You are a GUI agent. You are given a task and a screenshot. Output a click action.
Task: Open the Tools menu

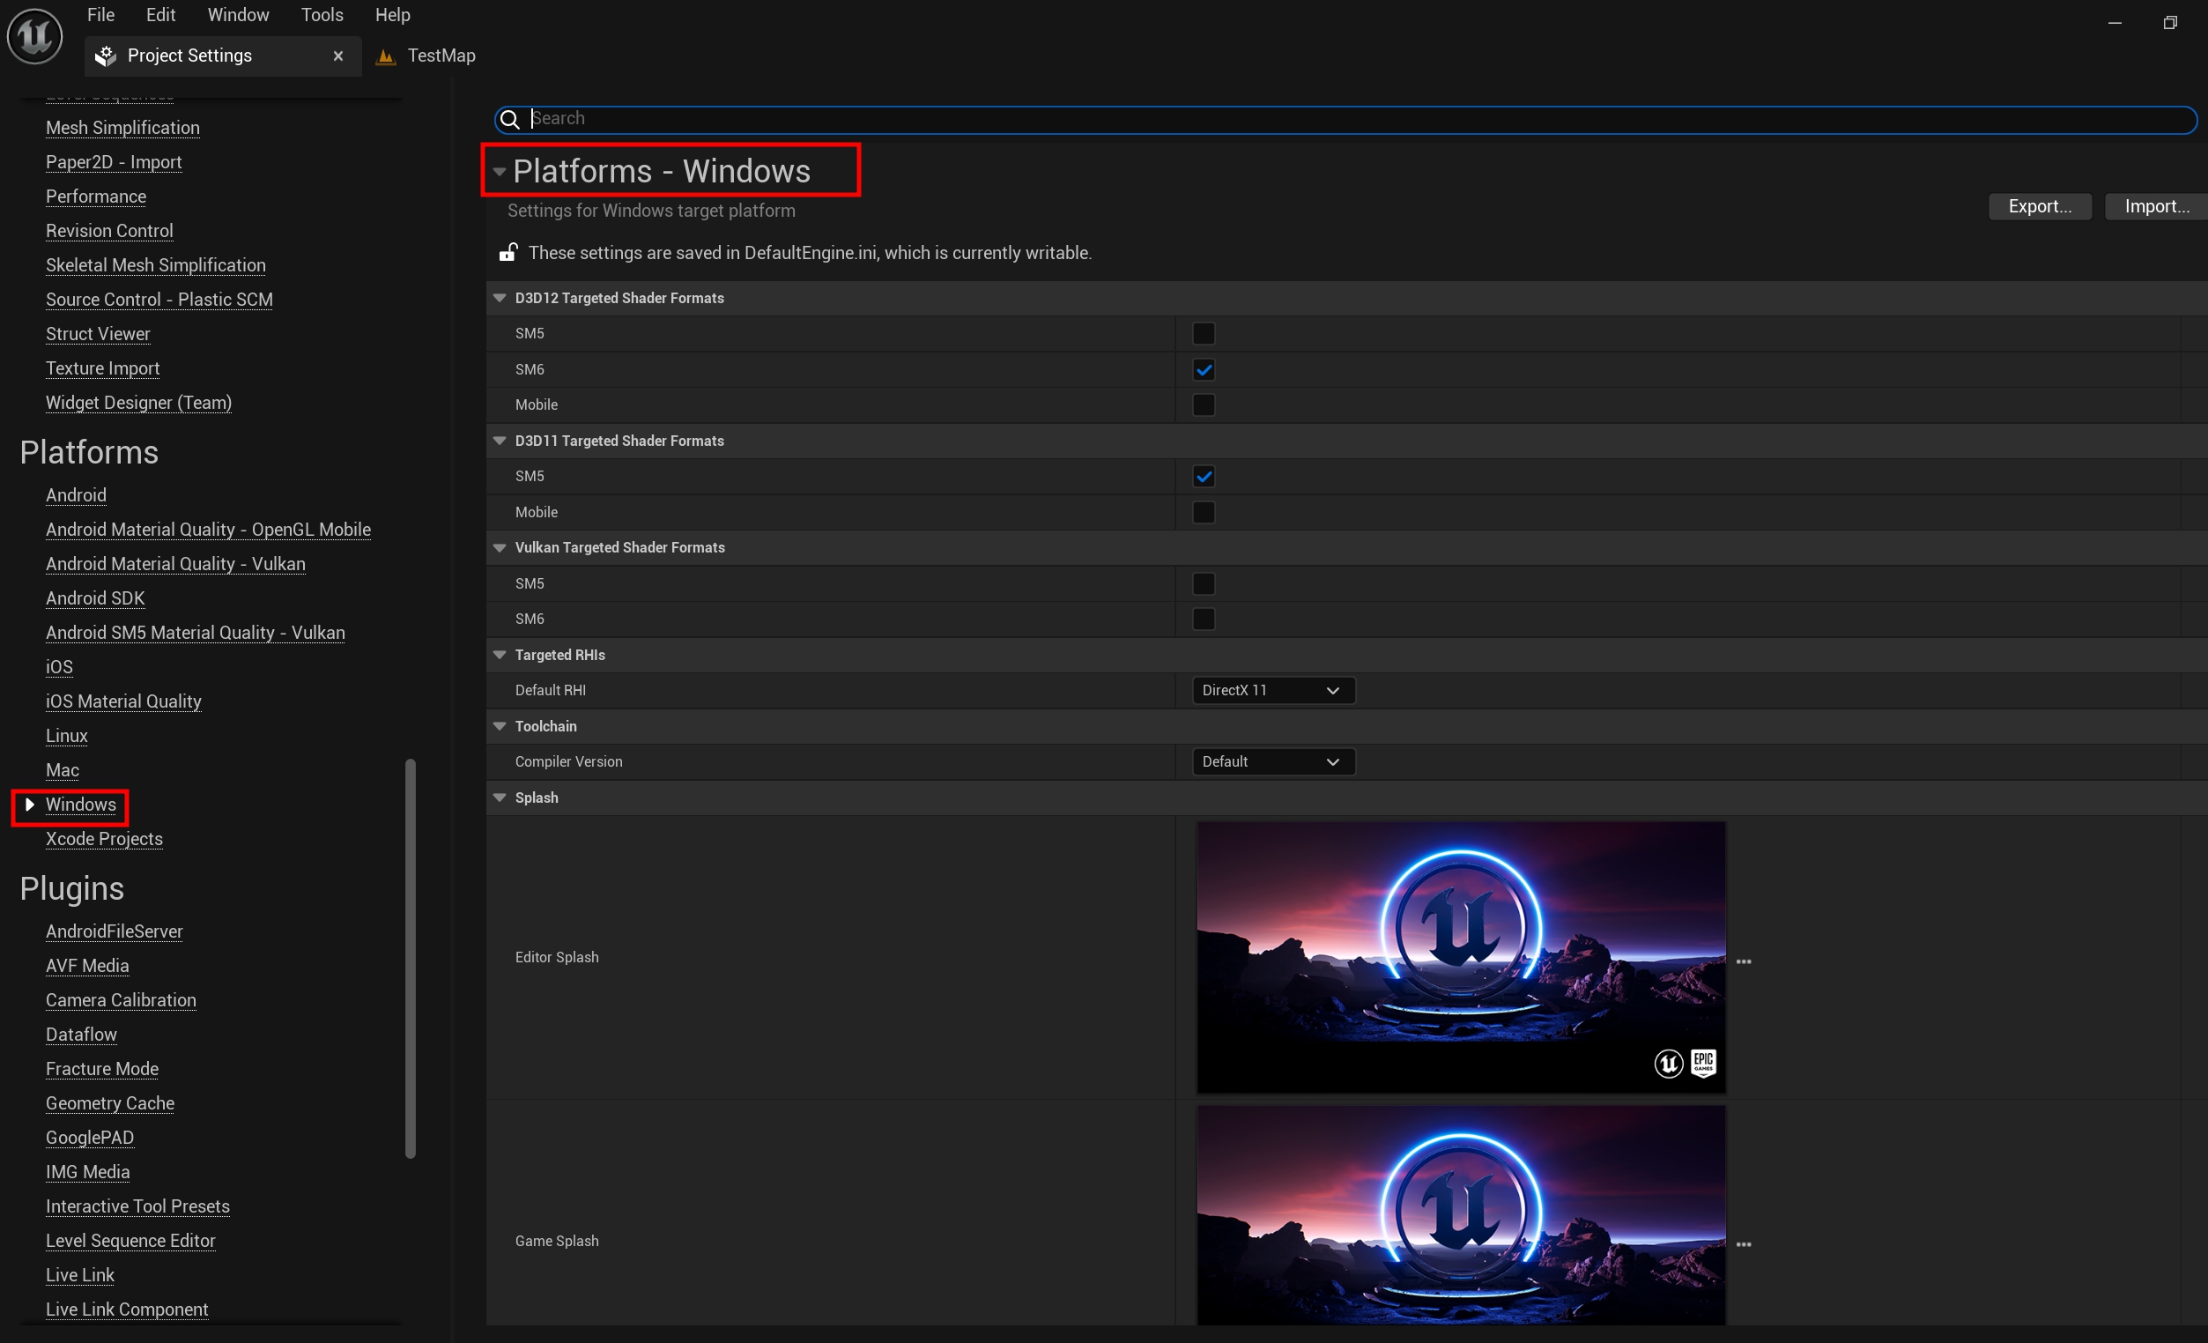point(322,15)
